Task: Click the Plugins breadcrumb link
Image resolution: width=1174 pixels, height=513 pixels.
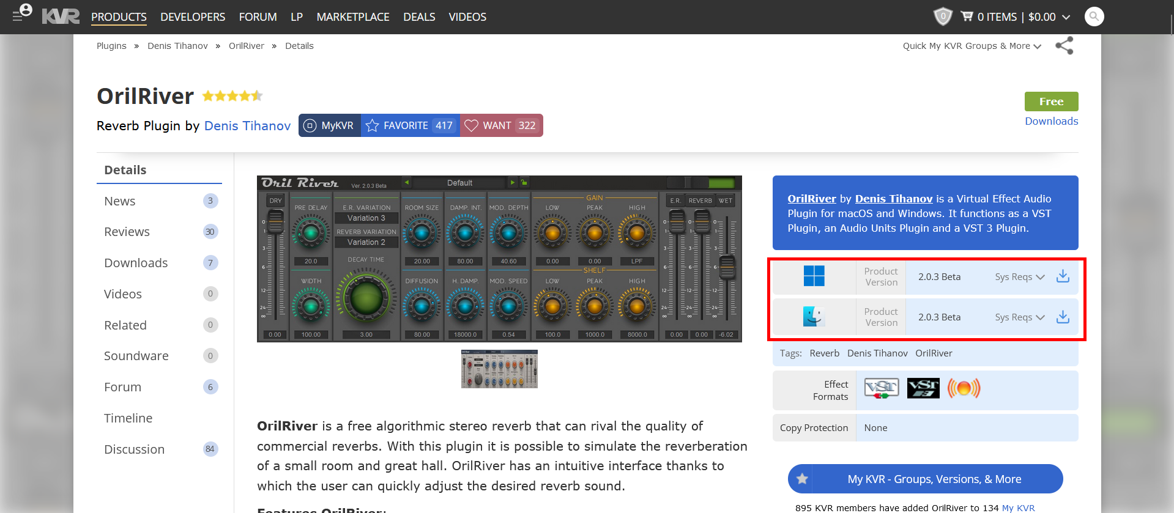Action: tap(111, 46)
